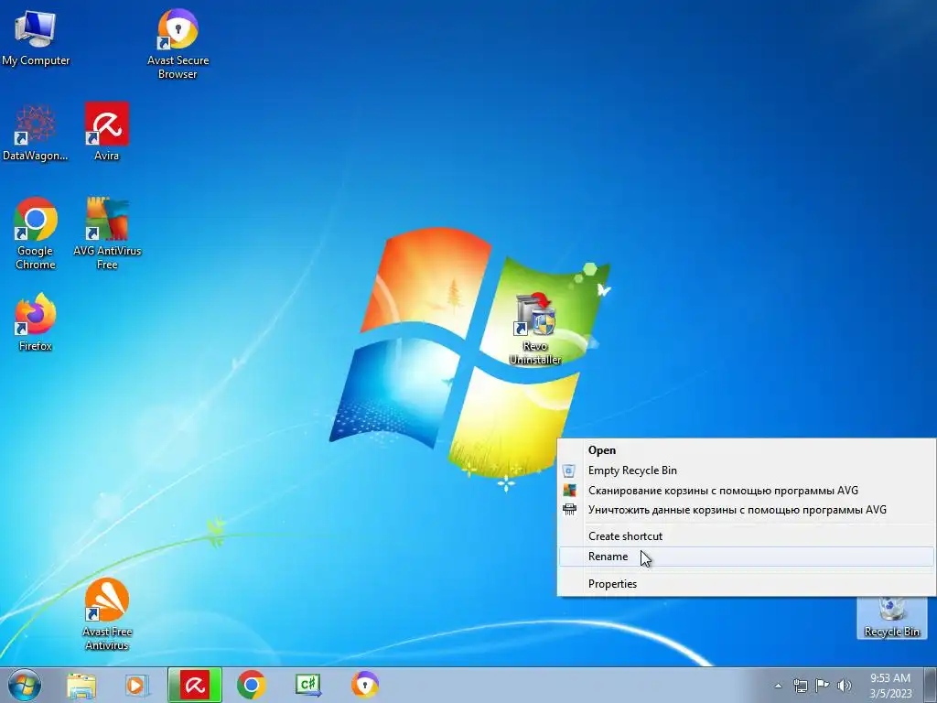The image size is (937, 703).
Task: Choose Properties in the context menu
Action: (747, 583)
